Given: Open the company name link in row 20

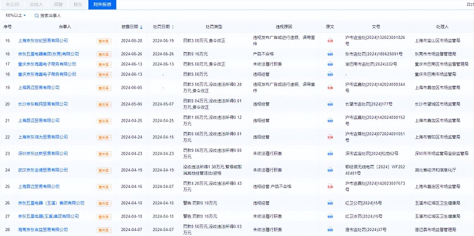Looking at the screenshot, I should 43,104.
